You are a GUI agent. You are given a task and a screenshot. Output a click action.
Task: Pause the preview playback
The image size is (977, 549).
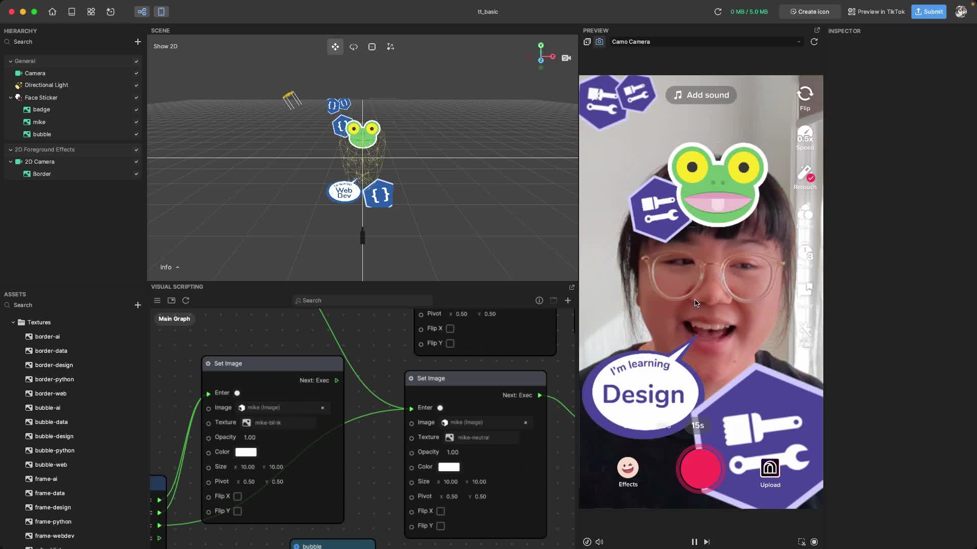(x=694, y=542)
